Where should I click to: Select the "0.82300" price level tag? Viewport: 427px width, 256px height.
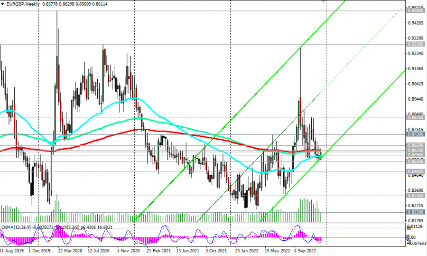point(416,212)
